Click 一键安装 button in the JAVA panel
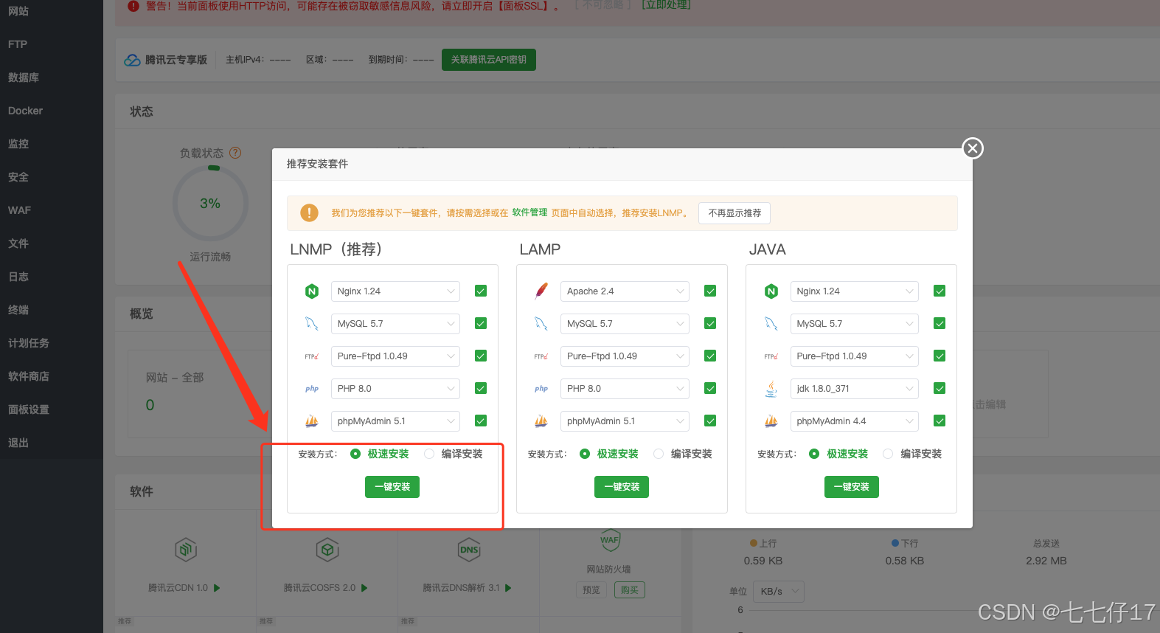The height and width of the screenshot is (633, 1160). coord(852,487)
